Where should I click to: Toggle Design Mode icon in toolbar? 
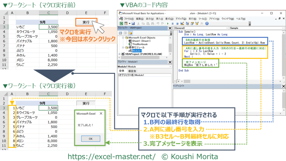(x=182, y=23)
